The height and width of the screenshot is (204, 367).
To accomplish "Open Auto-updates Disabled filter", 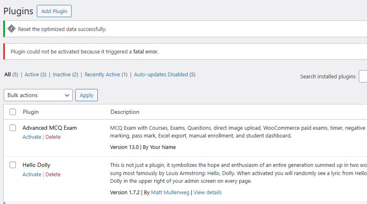I will pyautogui.click(x=161, y=74).
